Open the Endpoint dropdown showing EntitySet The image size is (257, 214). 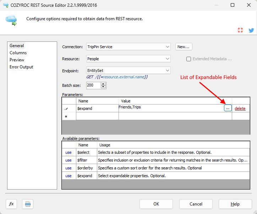(128, 71)
